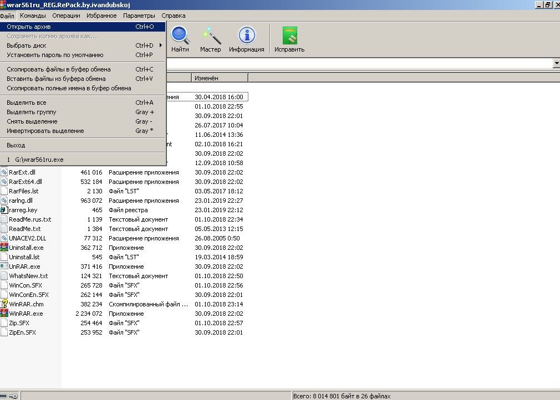Click the size value 2 234 072
Viewport: 560px width, 400px height.
[x=89, y=314]
